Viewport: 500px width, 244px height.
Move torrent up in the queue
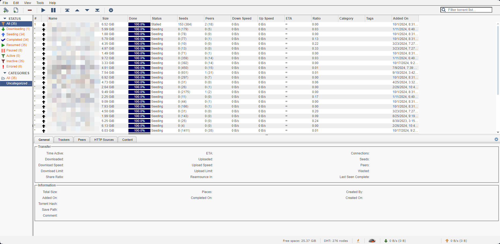(77, 10)
